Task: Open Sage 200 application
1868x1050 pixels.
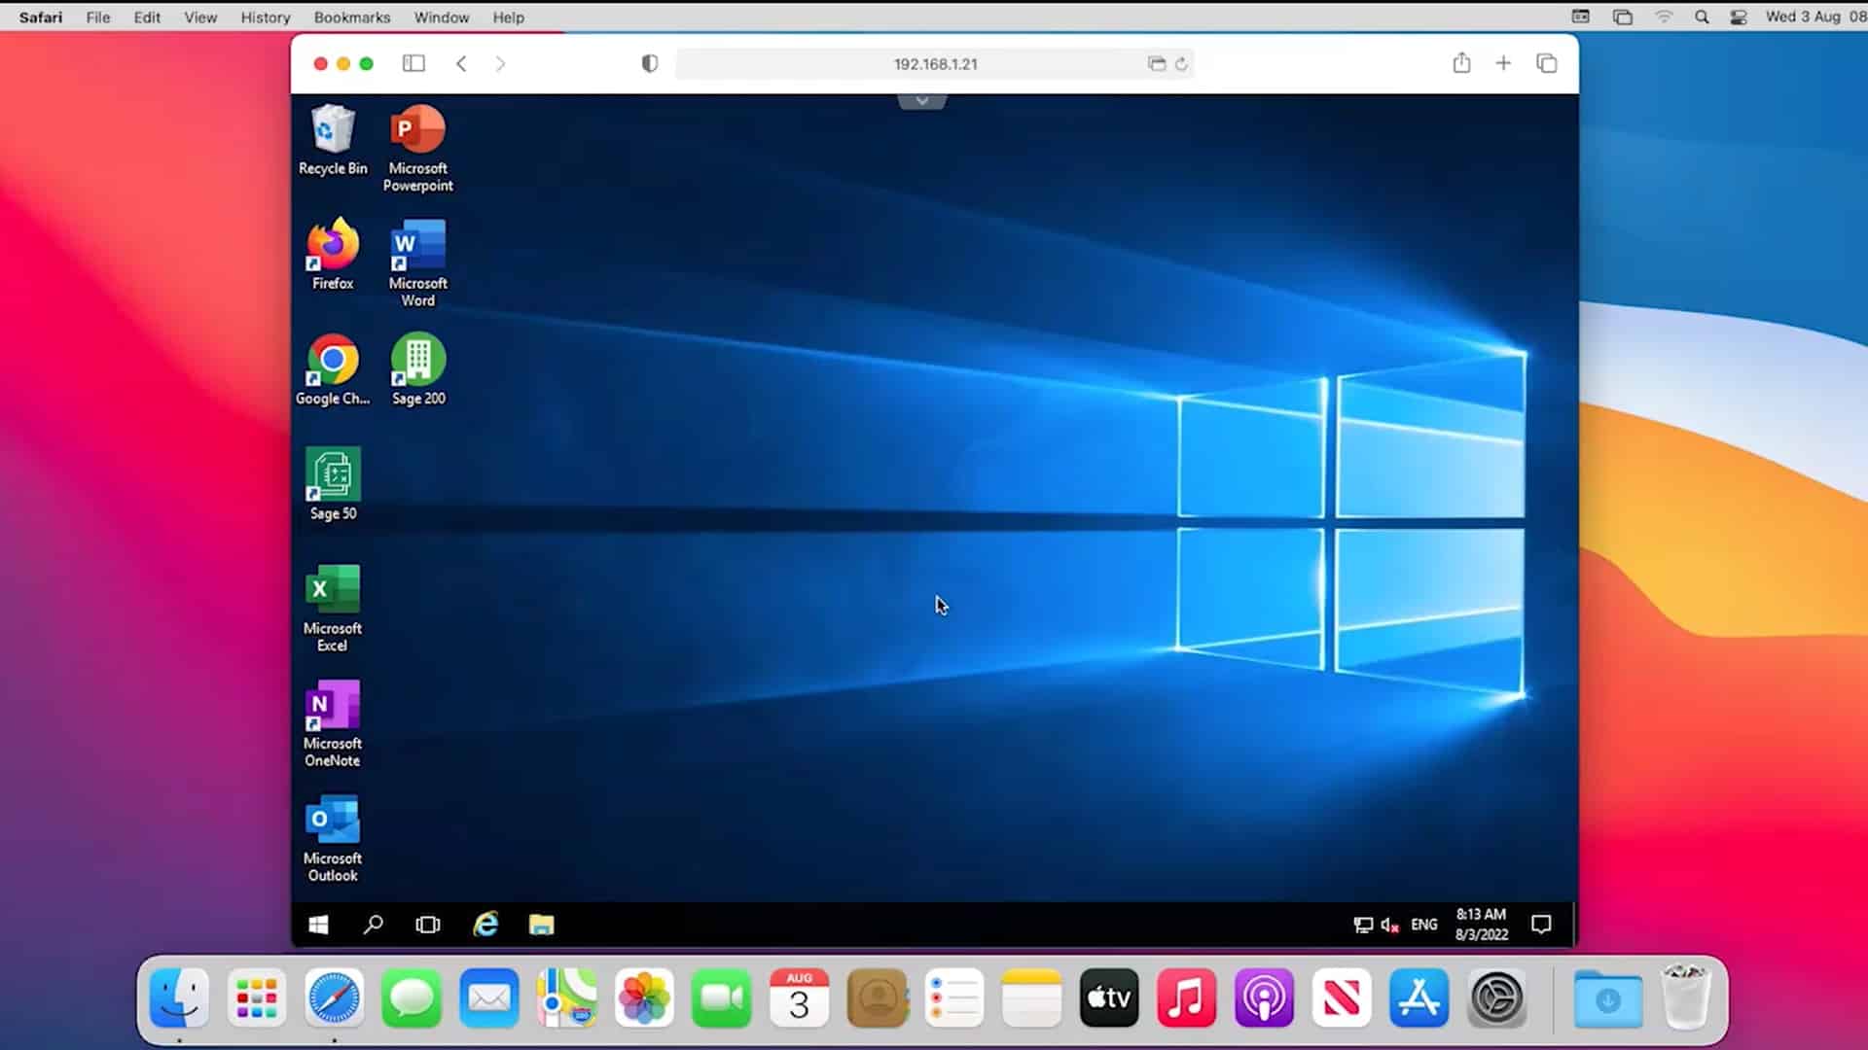Action: (417, 367)
